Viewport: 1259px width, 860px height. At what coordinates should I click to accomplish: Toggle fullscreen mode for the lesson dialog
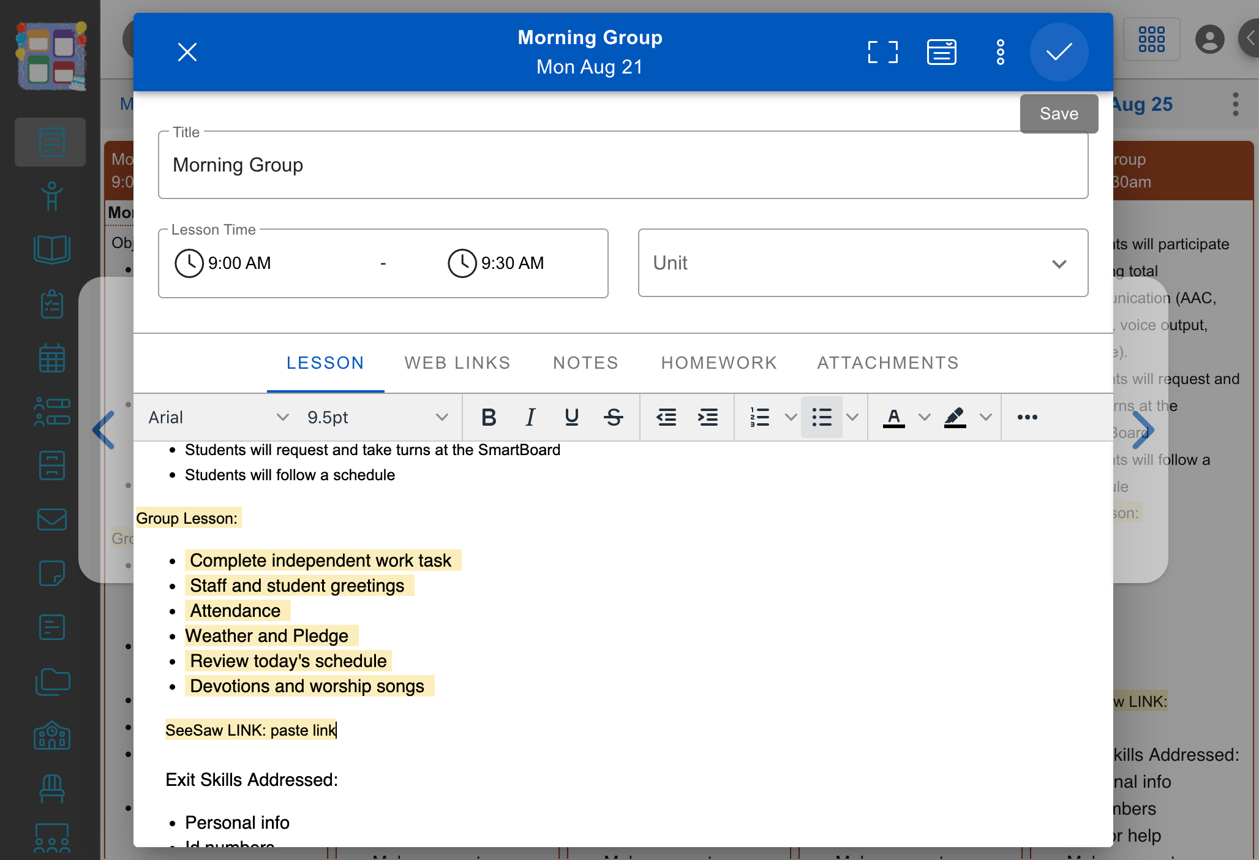[x=882, y=52]
